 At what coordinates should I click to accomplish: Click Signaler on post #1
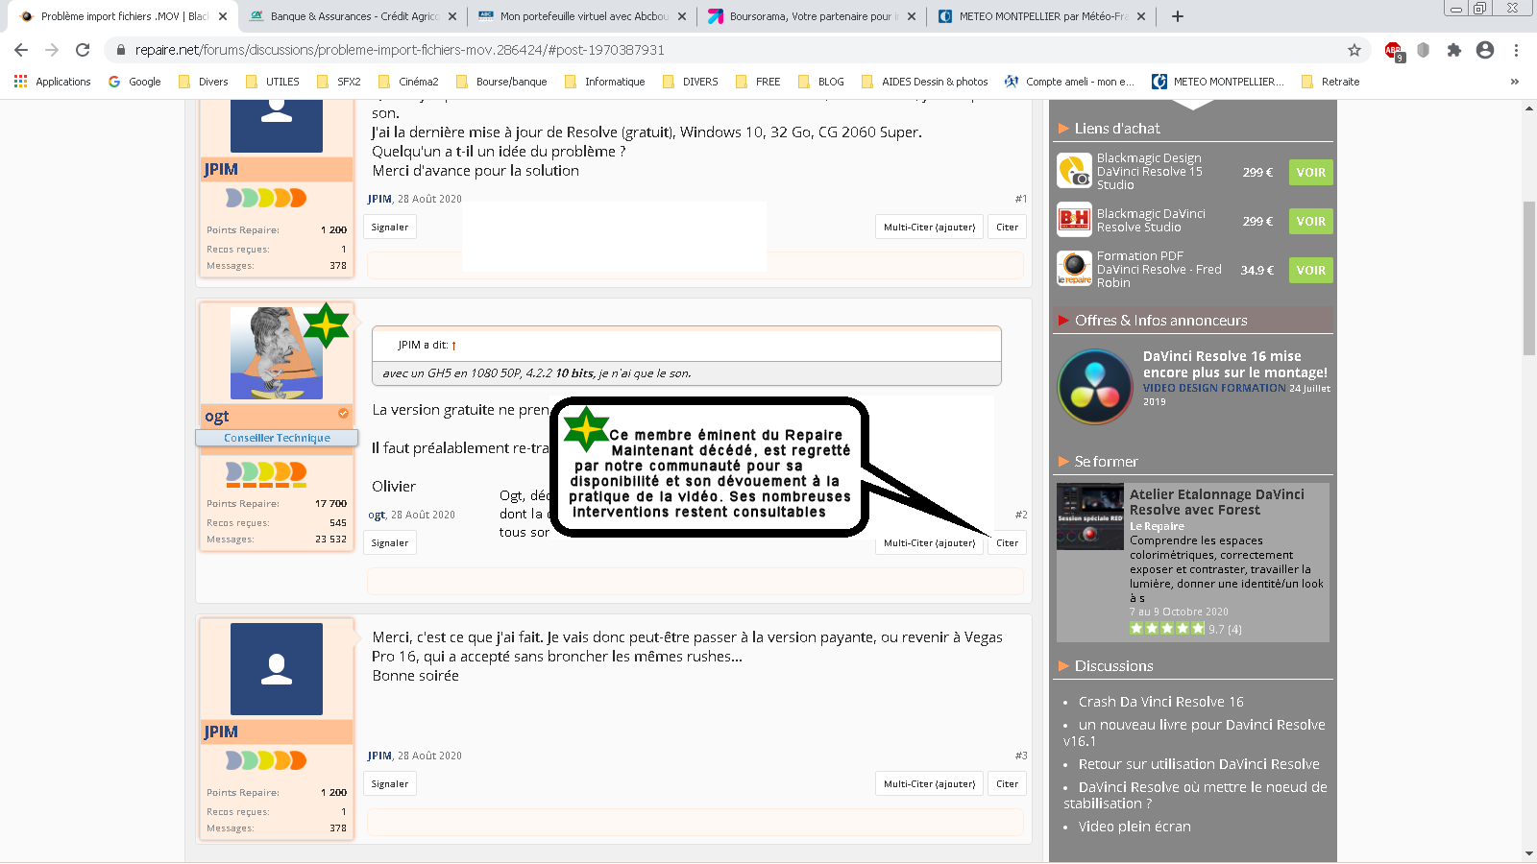point(390,228)
